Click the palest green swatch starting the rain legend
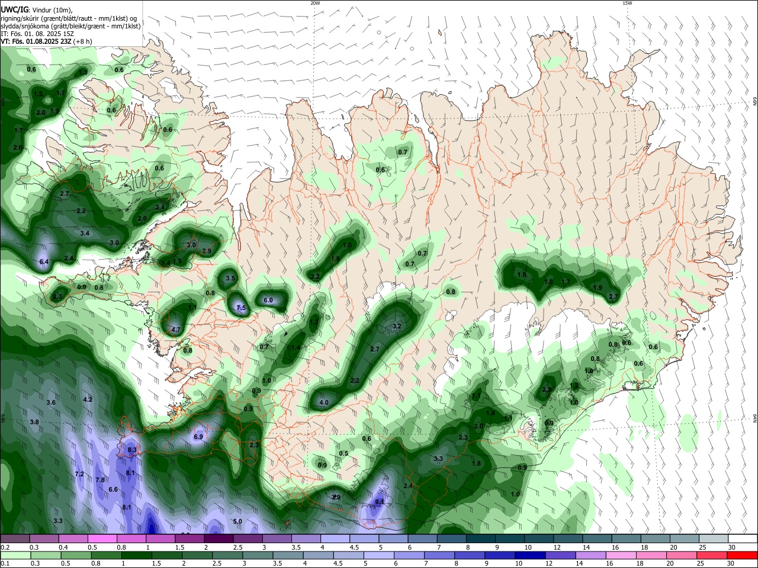 pos(16,555)
